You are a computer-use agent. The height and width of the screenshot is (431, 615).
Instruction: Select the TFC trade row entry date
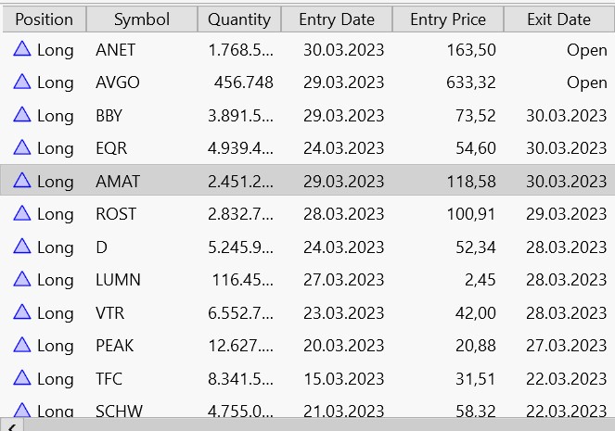tap(343, 379)
